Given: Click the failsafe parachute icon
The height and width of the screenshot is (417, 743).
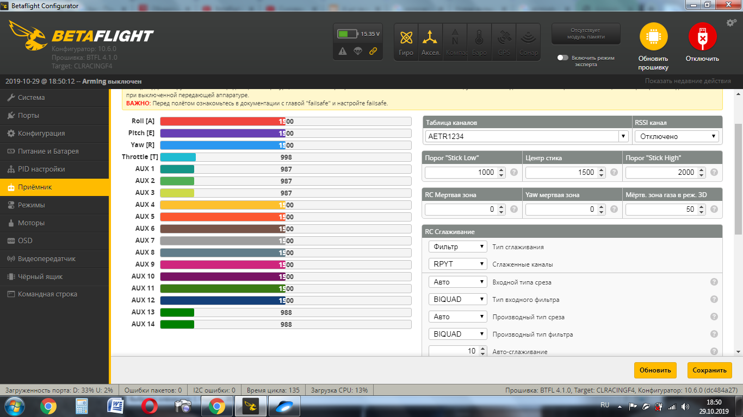Looking at the screenshot, I should (x=358, y=51).
